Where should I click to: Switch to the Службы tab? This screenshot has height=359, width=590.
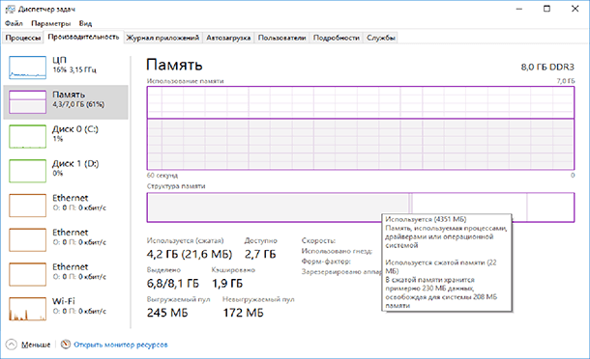tap(381, 38)
